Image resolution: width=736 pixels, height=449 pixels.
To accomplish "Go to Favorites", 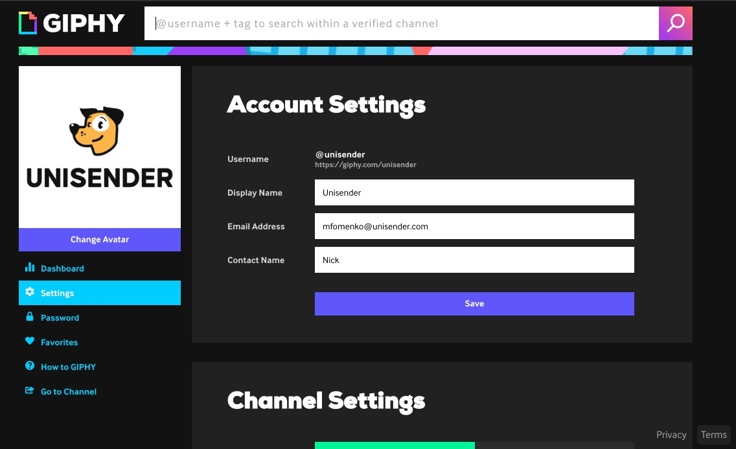I will [x=100, y=342].
